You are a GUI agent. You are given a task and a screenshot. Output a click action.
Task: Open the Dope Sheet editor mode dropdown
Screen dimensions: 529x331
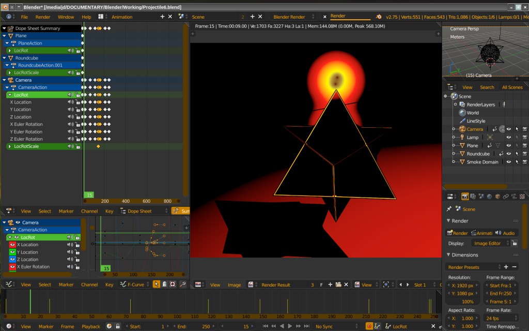click(139, 211)
